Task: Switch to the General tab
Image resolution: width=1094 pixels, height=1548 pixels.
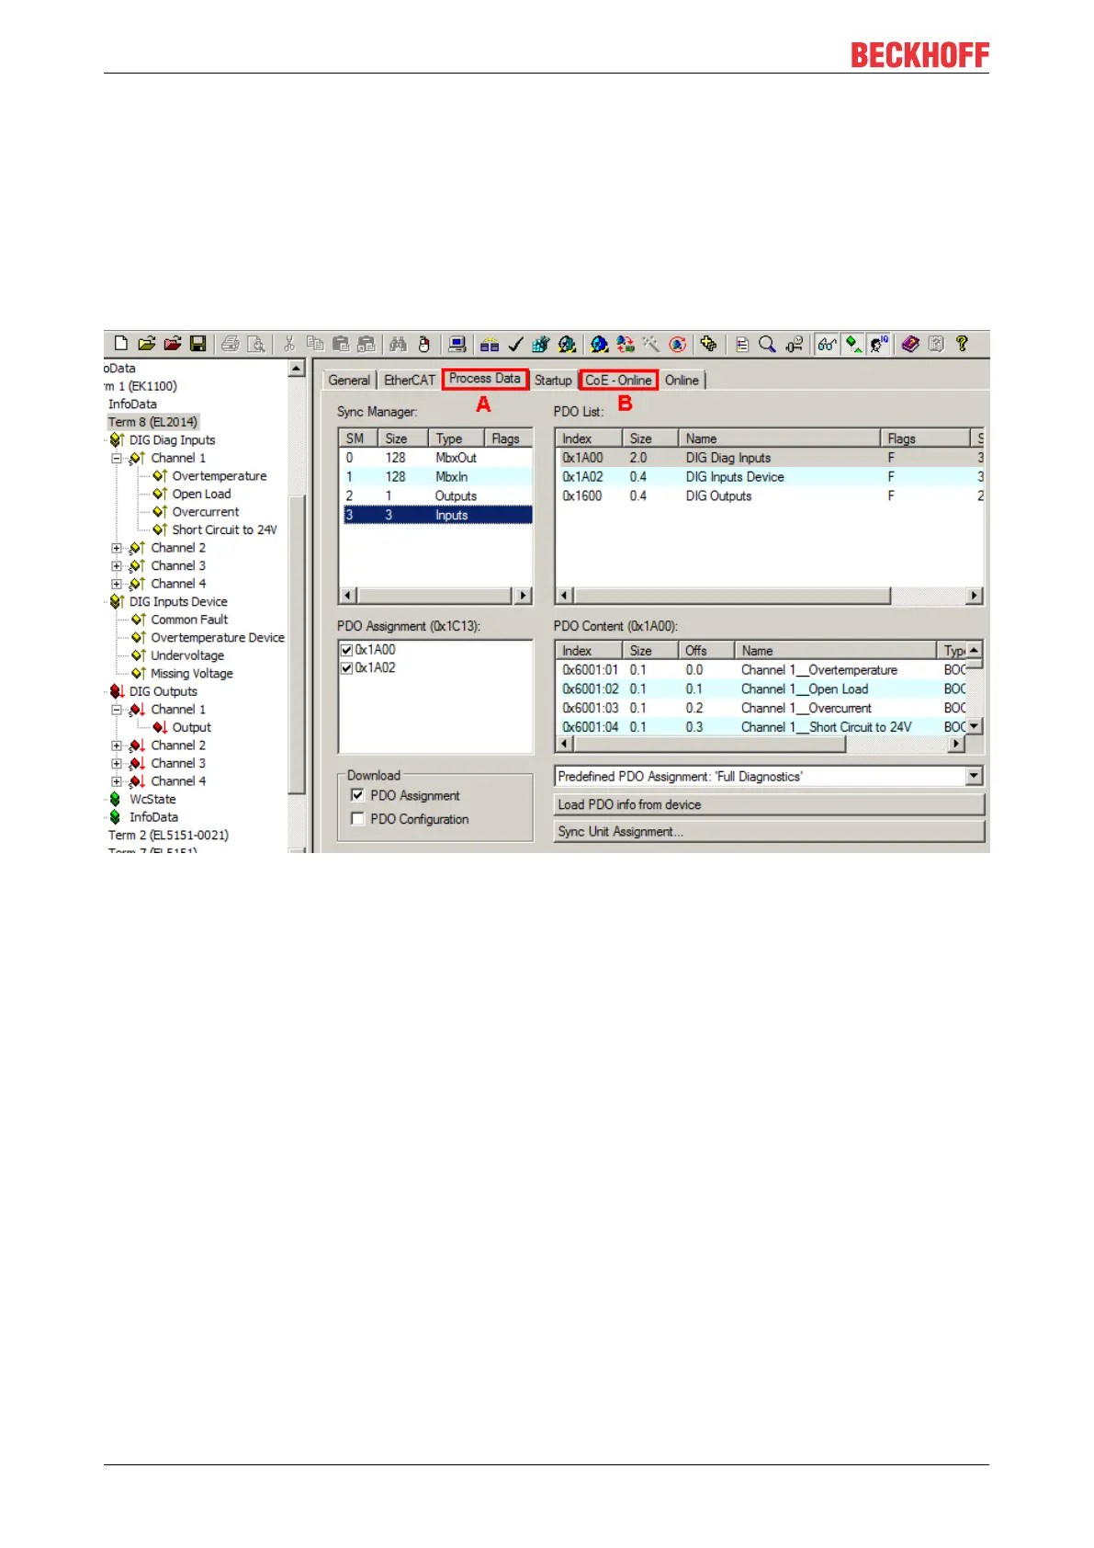Action: click(x=349, y=381)
